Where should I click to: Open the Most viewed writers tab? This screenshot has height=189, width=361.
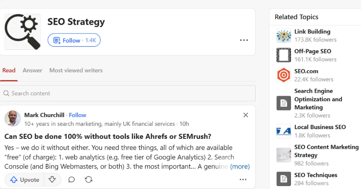coord(76,70)
